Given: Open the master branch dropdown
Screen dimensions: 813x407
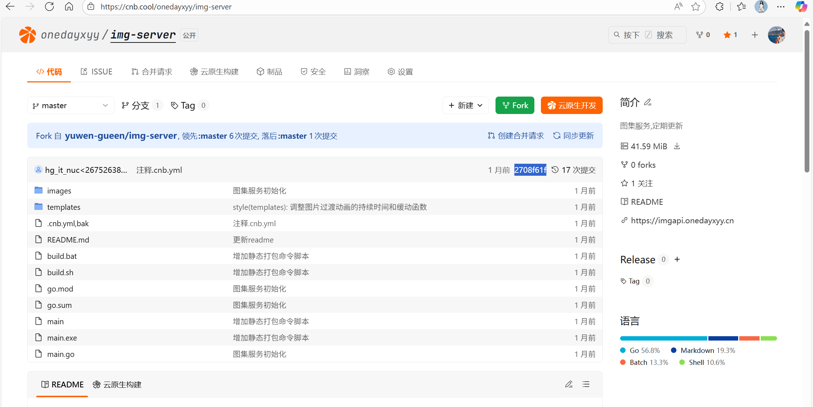Looking at the screenshot, I should [70, 105].
